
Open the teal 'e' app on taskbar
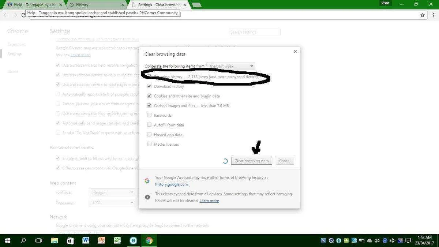133,240
